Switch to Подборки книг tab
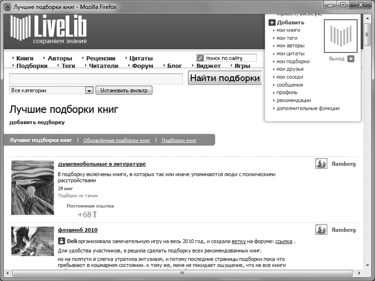Image resolution: width=375 pixels, height=281 pixels. [x=179, y=140]
